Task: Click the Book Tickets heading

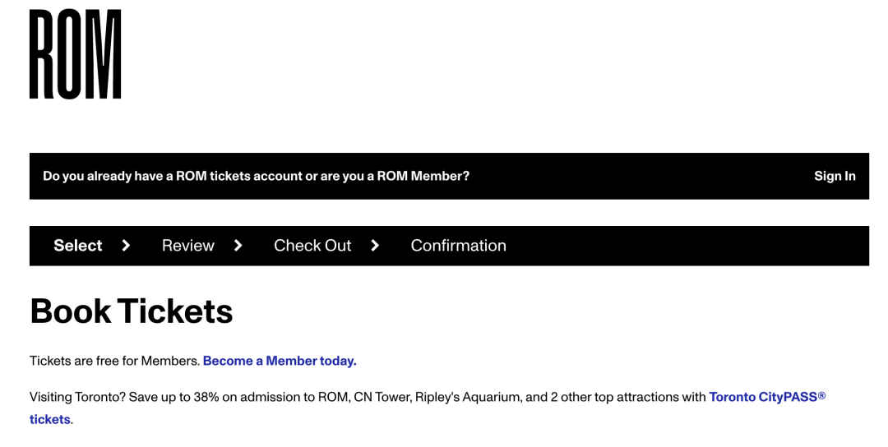Action: 132,311
